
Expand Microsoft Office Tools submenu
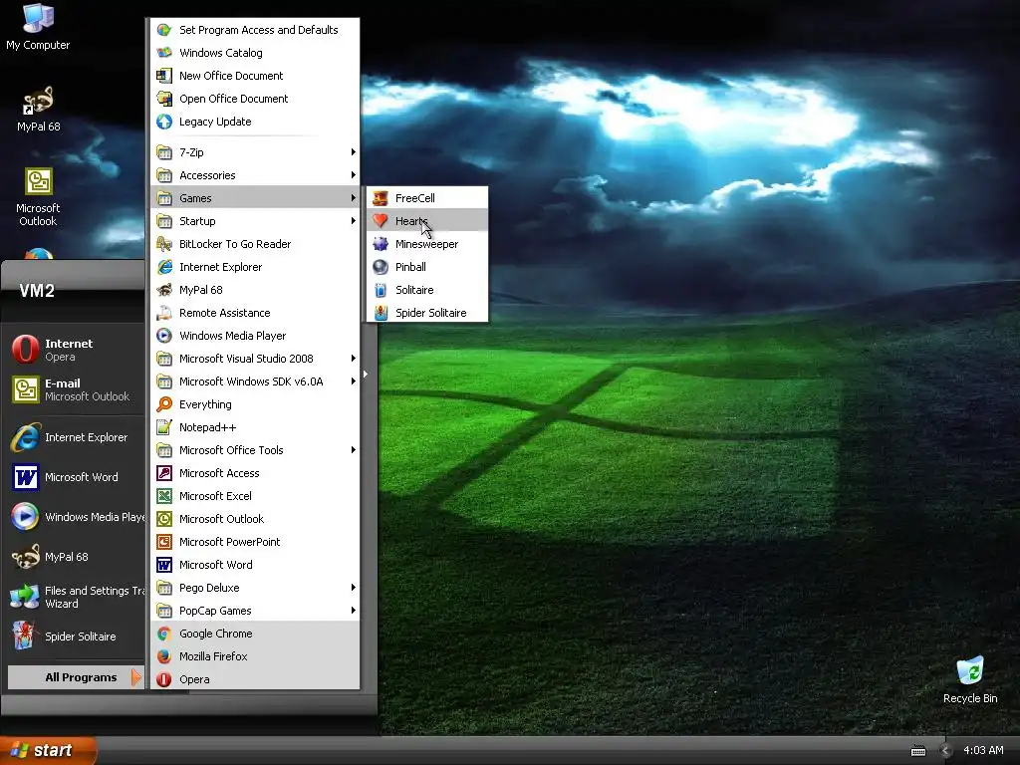[255, 450]
